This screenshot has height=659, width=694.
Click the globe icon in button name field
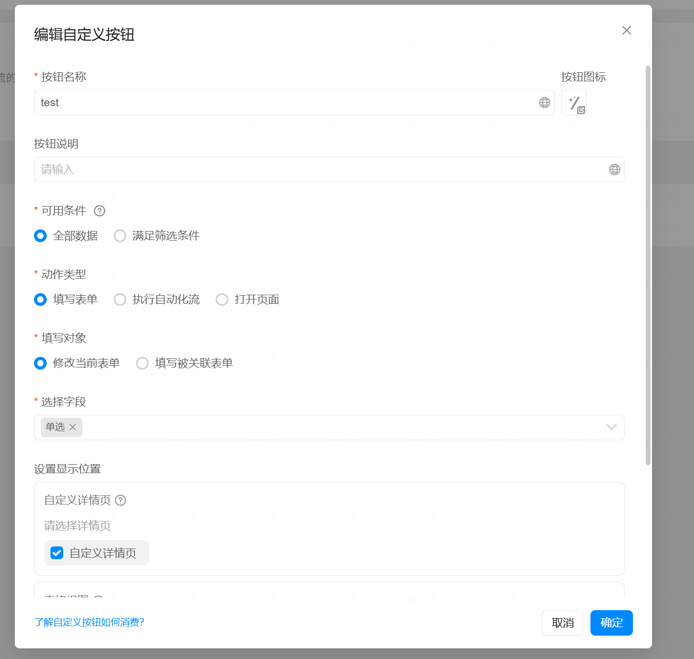544,102
